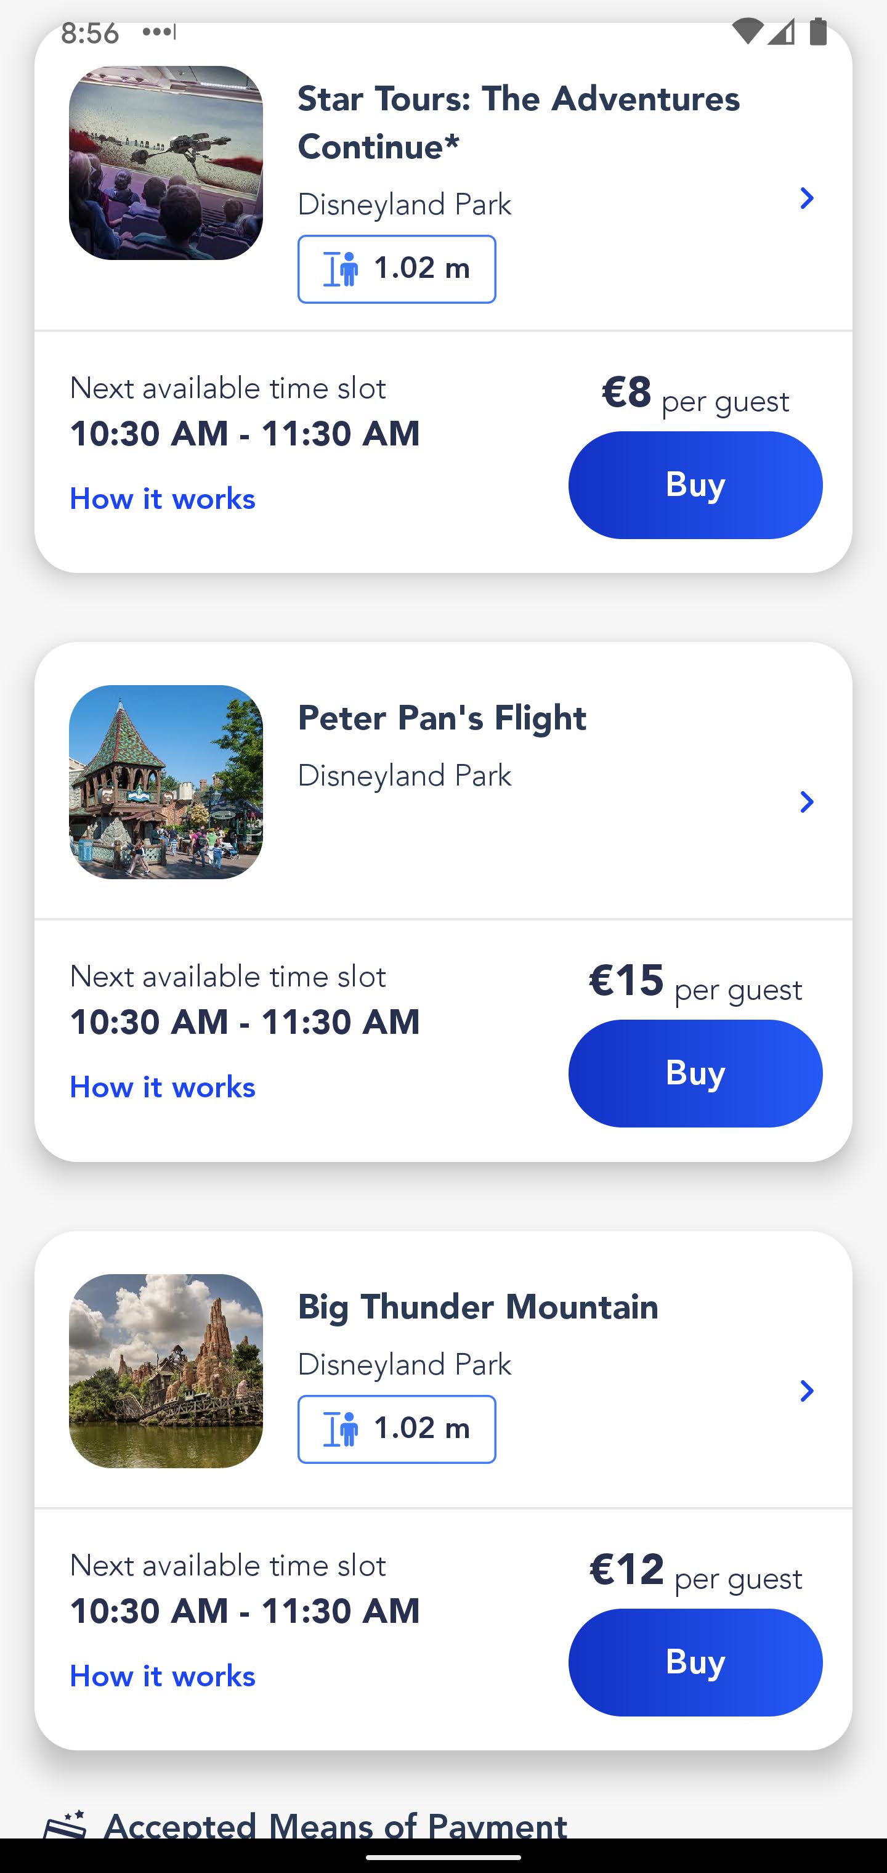The width and height of the screenshot is (887, 1873).
Task: Tap the Star Tours ride thumbnail
Action: click(x=166, y=163)
